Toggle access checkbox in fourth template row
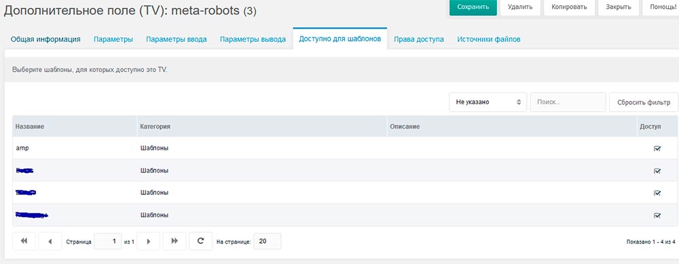The image size is (679, 264). point(657,215)
